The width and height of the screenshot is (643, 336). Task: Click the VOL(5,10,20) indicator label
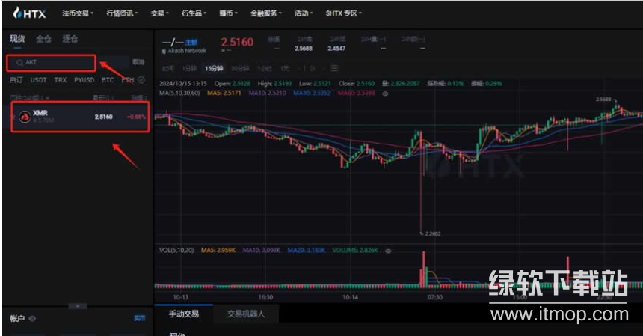[176, 250]
